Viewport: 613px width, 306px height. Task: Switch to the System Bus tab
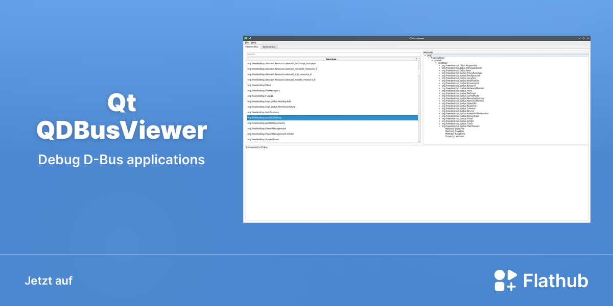(269, 47)
